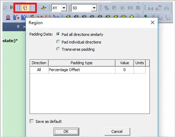Open the 3D movement mode dropdown

click(x=94, y=8)
